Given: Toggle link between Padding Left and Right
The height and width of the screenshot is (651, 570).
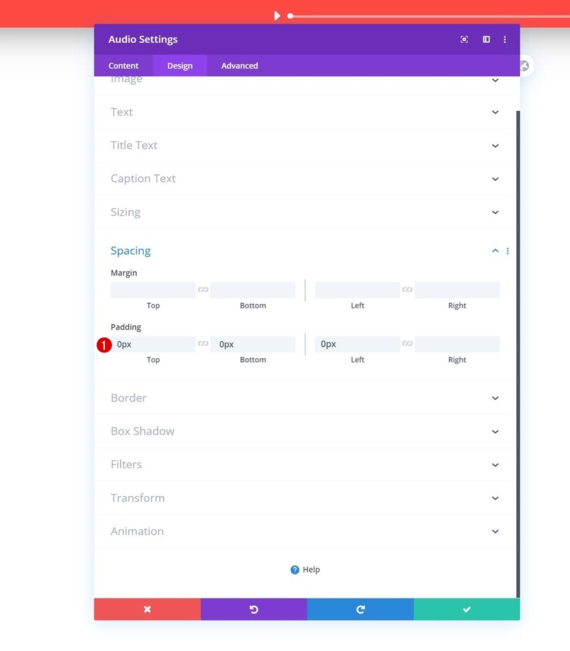Looking at the screenshot, I should tap(407, 343).
